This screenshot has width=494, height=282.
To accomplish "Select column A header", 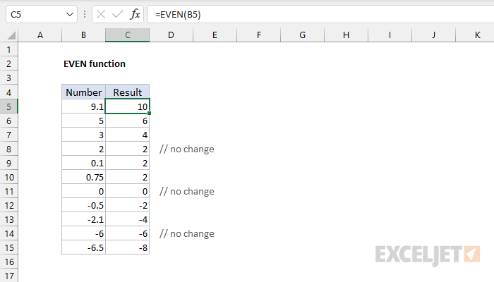I will pyautogui.click(x=40, y=35).
